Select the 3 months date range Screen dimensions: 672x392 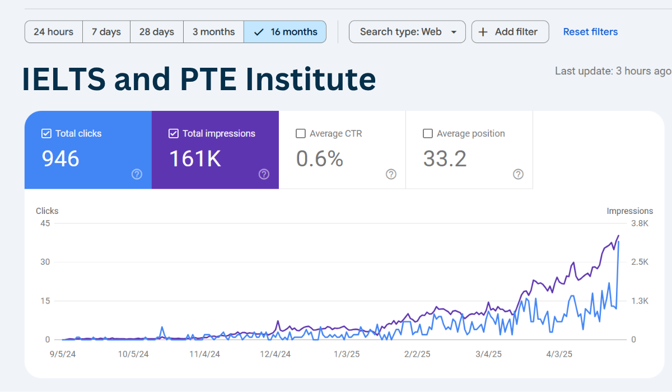(213, 31)
